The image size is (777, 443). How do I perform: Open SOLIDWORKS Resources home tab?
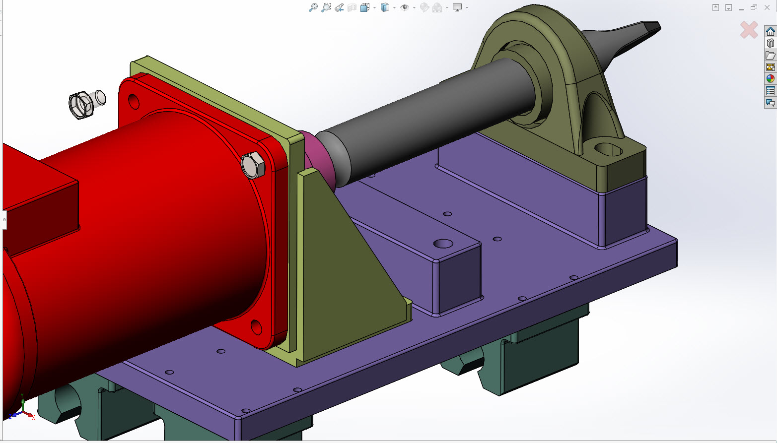click(771, 31)
